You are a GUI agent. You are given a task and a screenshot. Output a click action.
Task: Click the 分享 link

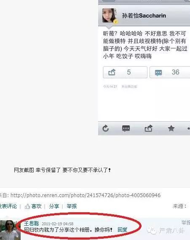click(54, 206)
